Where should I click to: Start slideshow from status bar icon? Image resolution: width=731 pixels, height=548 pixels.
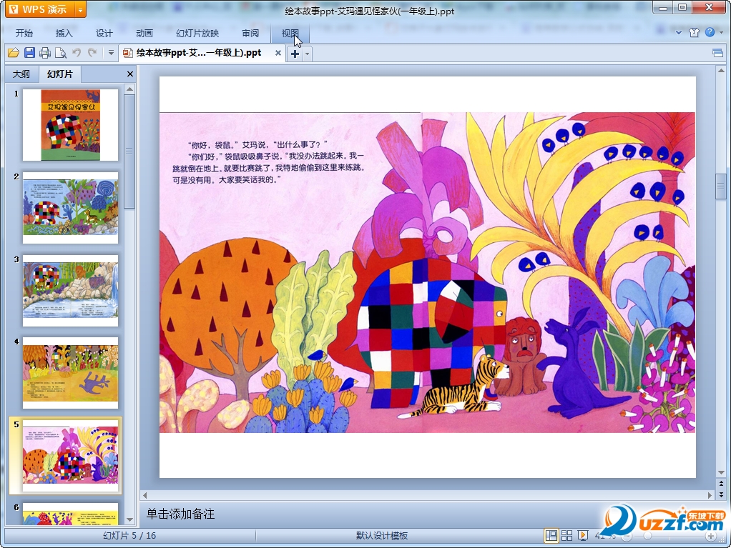(x=583, y=536)
